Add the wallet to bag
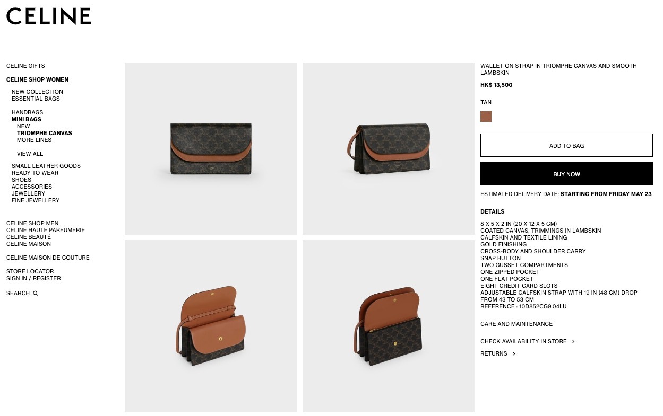 [566, 145]
